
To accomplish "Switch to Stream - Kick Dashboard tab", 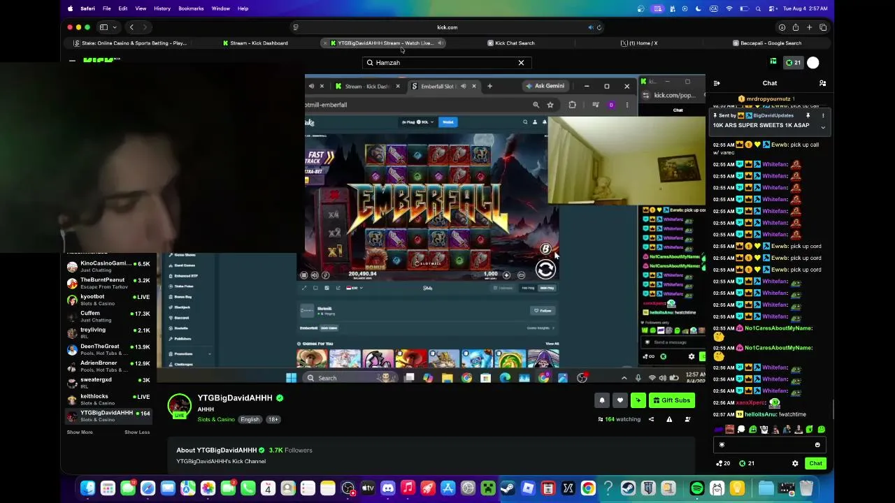I will (255, 43).
